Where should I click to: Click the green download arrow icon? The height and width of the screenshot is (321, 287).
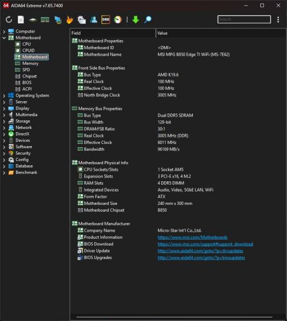pos(135,20)
